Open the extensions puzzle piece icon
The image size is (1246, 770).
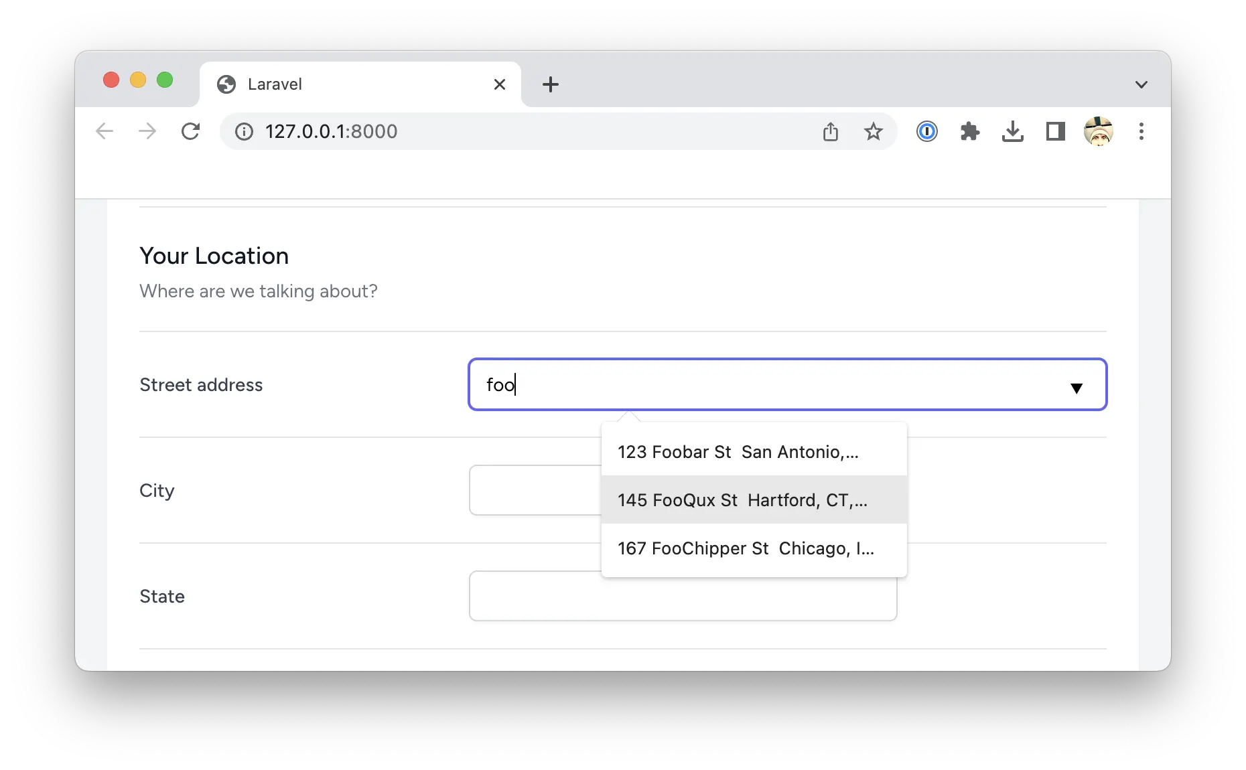(x=969, y=131)
